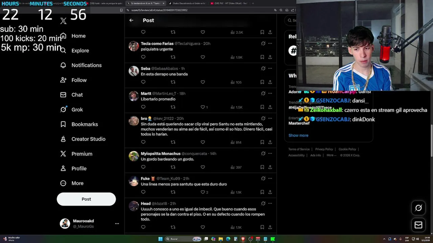Open Kick app from the taskbar
Screen dimensions: 433x243
[x=273, y=239]
